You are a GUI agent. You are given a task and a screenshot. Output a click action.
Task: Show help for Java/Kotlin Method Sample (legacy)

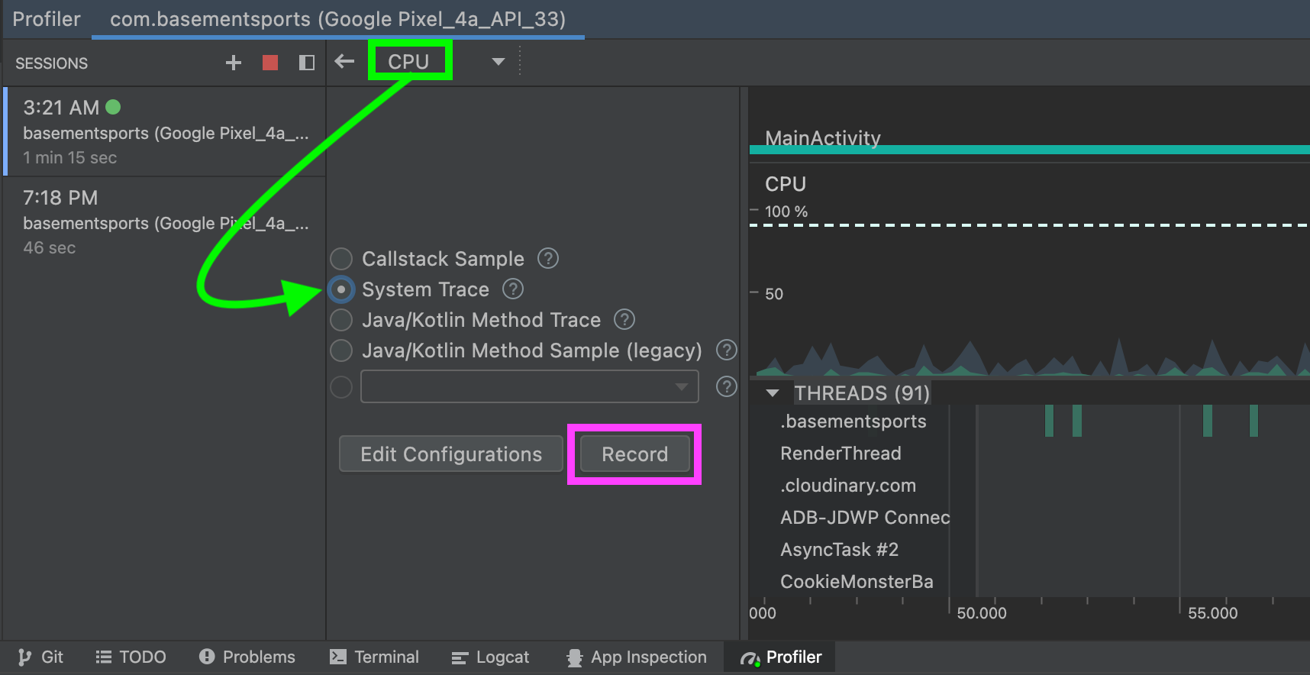click(726, 350)
